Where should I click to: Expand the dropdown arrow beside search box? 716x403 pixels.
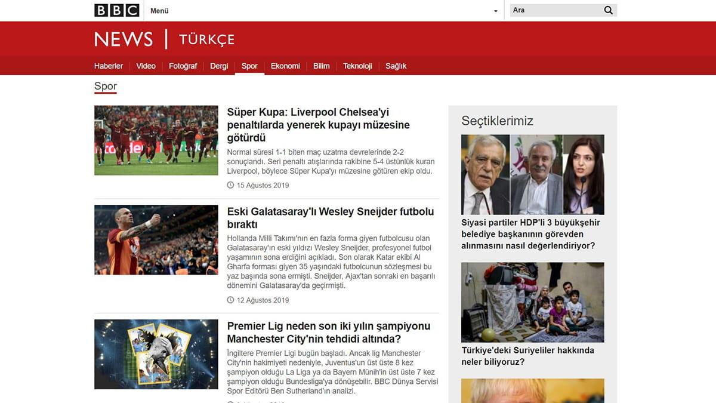click(495, 11)
